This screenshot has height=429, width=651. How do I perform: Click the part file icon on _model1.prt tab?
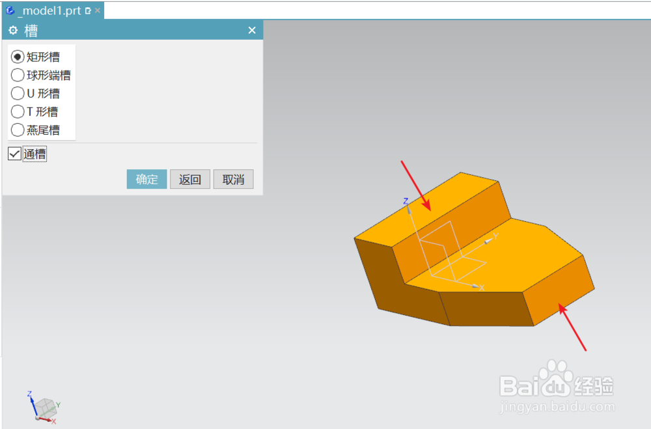[x=10, y=10]
